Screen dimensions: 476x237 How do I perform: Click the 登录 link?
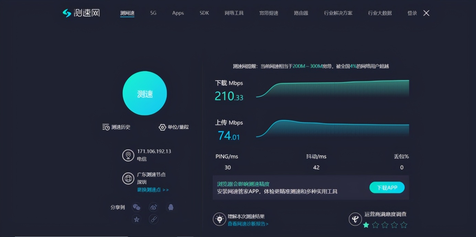[412, 13]
